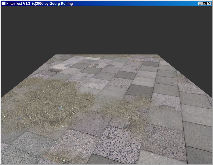This screenshot has height=165, width=213.
Task: Click the bright white tile near the far edge
Action: (x=93, y=58)
